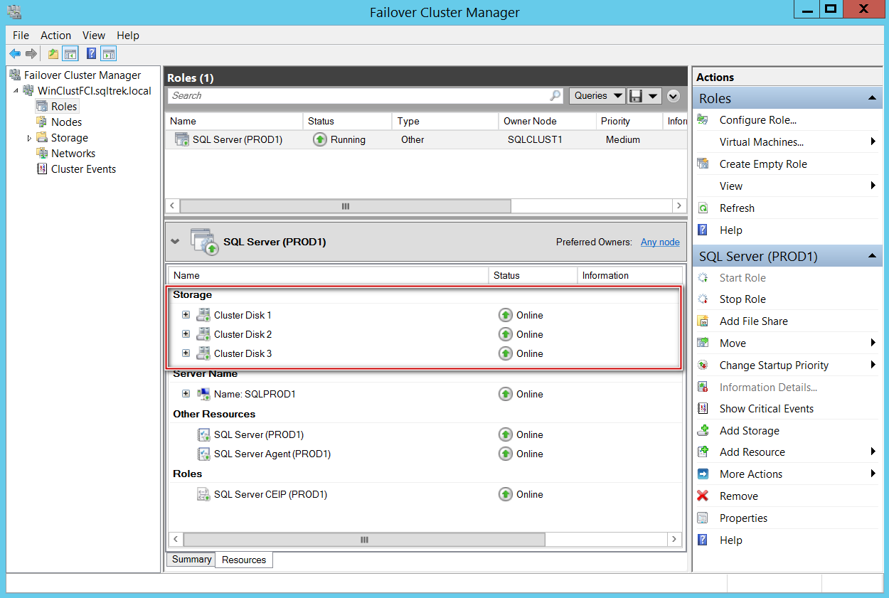Viewport: 889px width, 598px height.
Task: Click the More Actions arrow icon
Action: pyautogui.click(x=703, y=474)
